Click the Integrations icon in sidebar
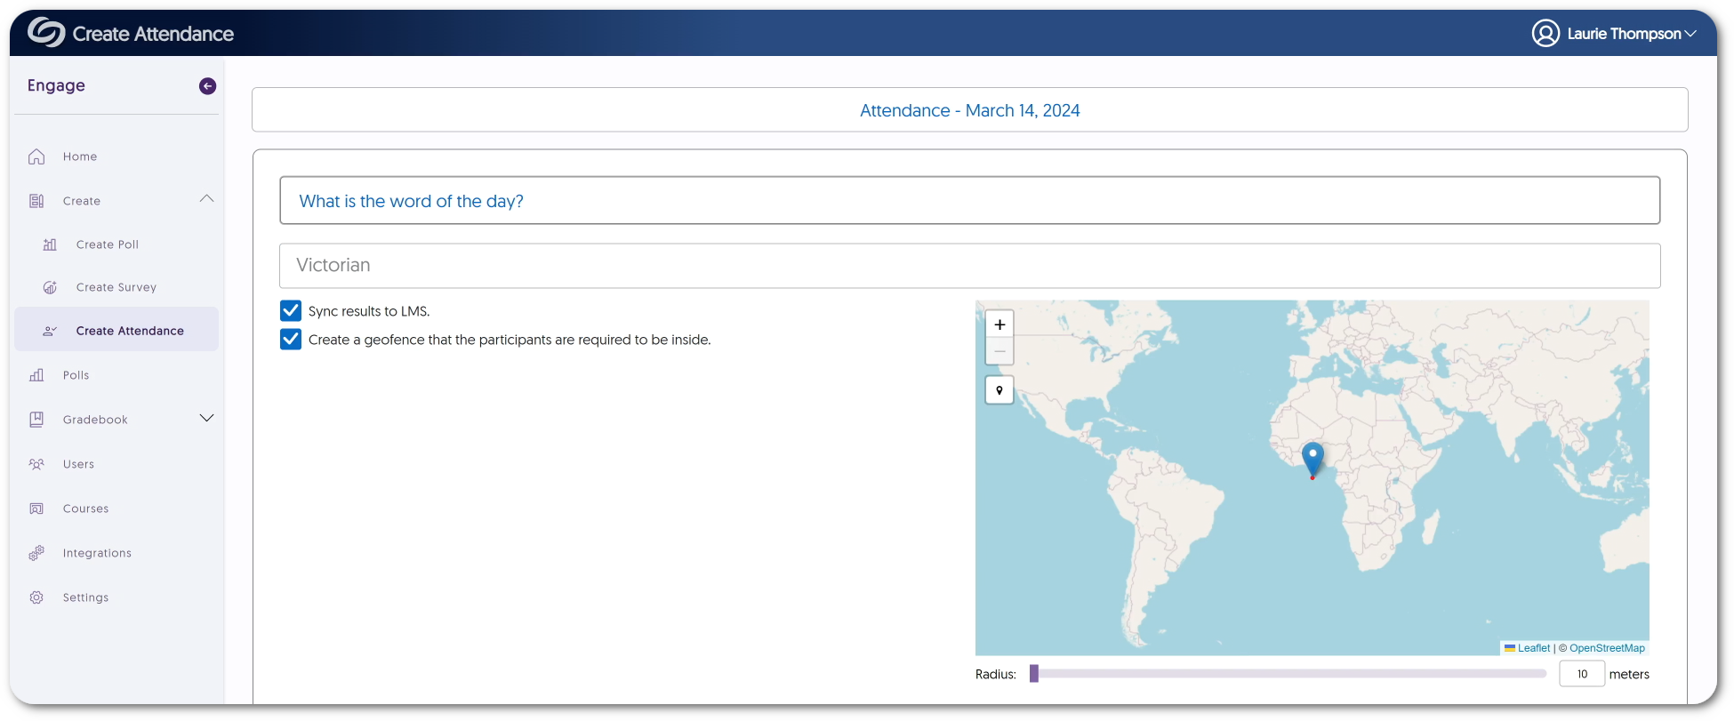 [36, 553]
